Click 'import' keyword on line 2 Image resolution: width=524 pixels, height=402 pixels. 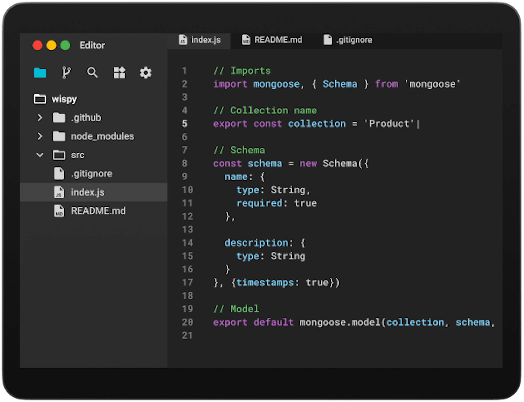(230, 84)
